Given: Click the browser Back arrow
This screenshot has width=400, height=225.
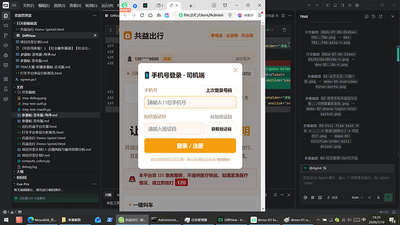Looking at the screenshot, I should [x=125, y=15].
